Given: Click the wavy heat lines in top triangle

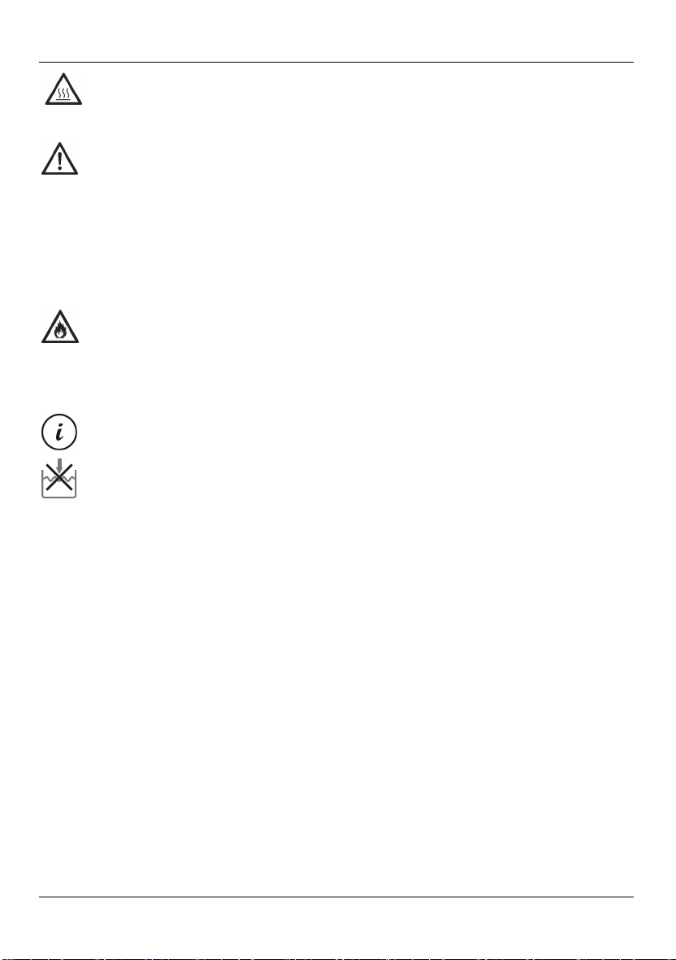Looking at the screenshot, I should point(63,93).
